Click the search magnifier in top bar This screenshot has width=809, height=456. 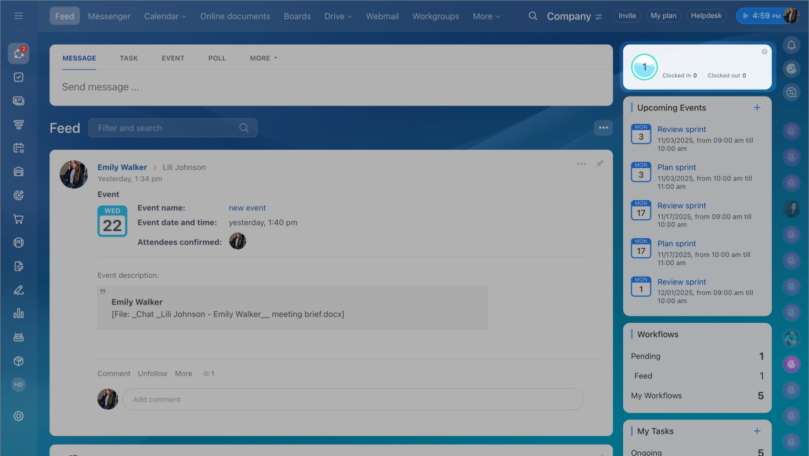click(533, 16)
